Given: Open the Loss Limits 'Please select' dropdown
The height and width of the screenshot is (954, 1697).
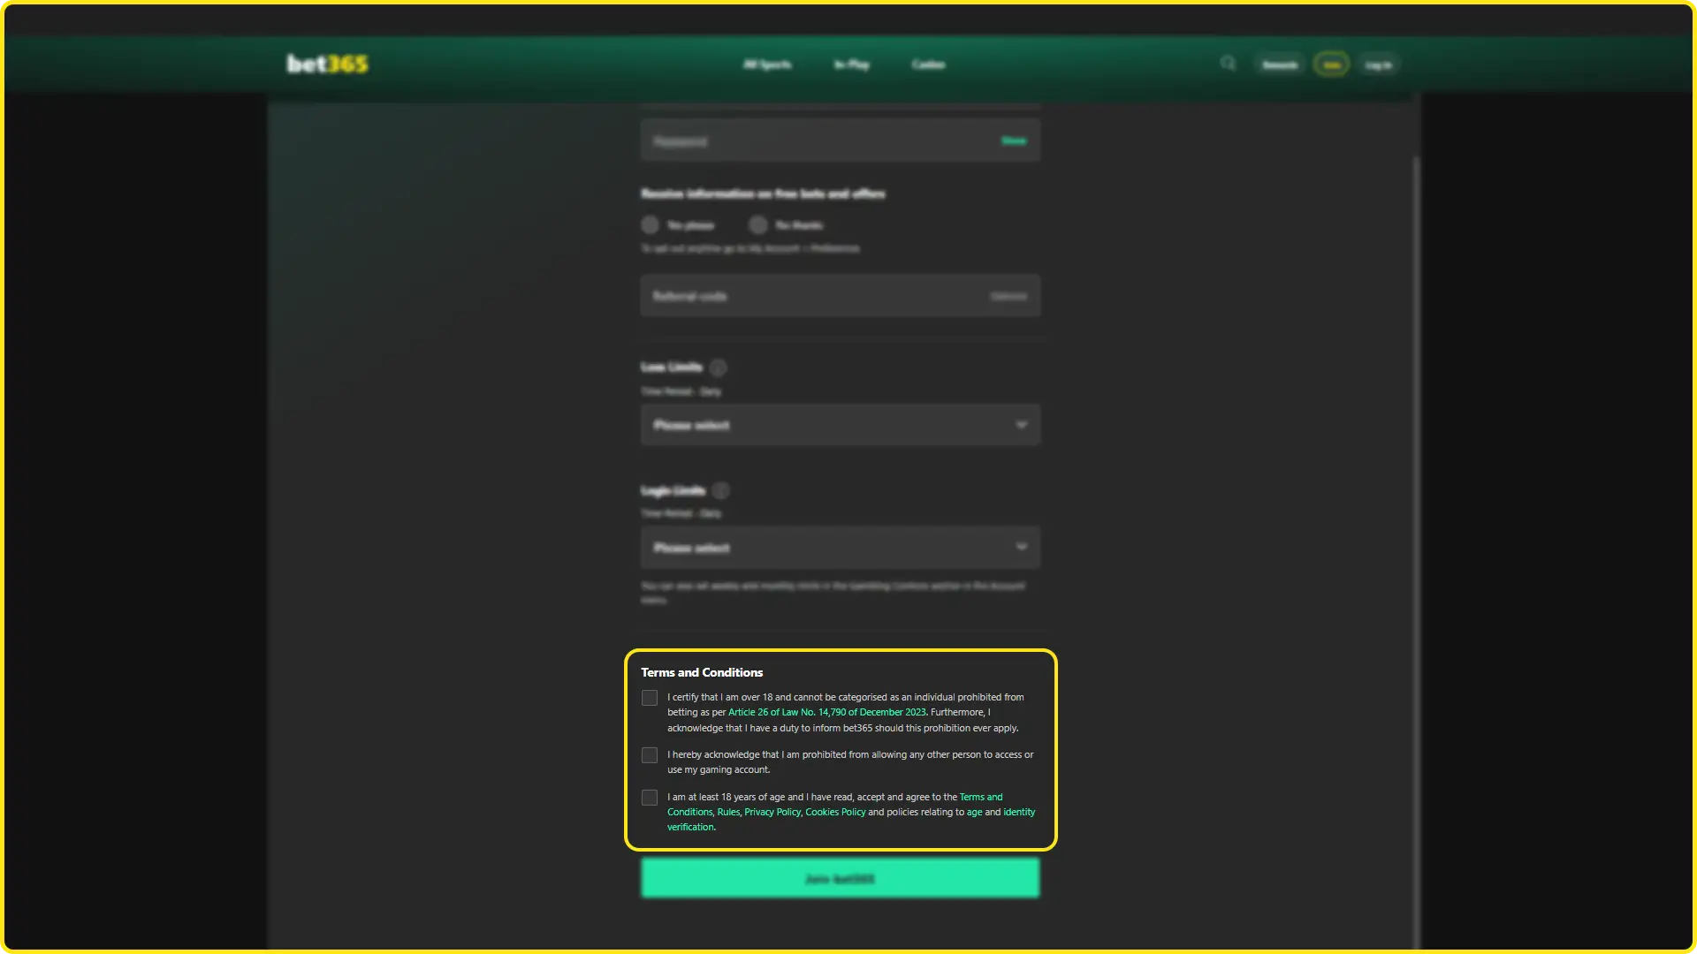Looking at the screenshot, I should 840,425.
